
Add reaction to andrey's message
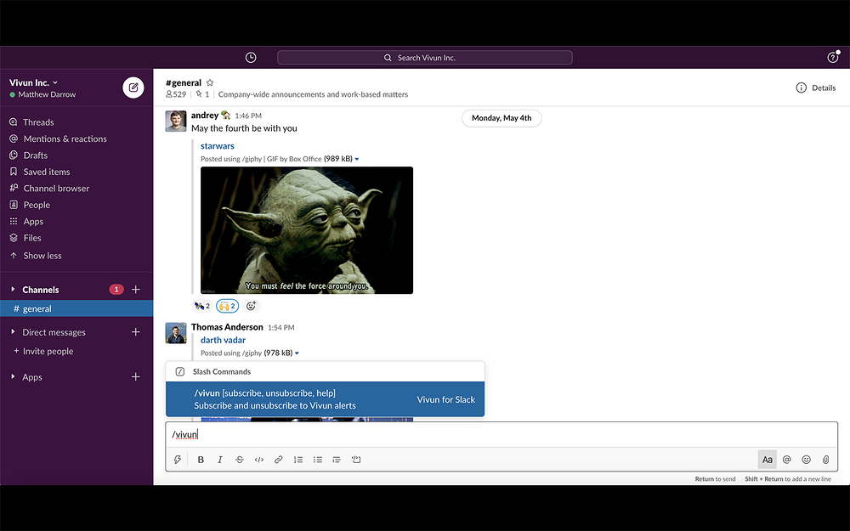251,306
